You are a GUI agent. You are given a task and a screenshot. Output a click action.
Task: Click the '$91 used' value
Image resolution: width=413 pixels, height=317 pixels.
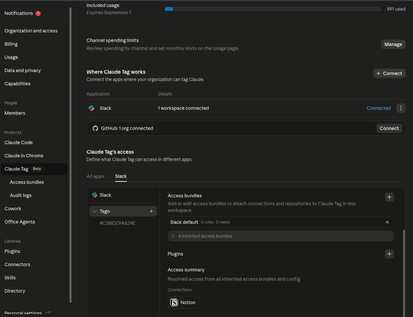pyautogui.click(x=396, y=9)
